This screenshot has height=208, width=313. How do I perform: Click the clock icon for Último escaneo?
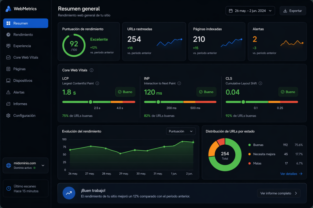pyautogui.click(x=9, y=189)
